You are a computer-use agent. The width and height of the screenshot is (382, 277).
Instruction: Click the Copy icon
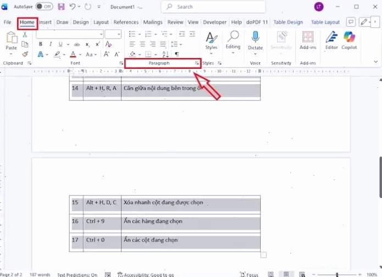(x=25, y=45)
